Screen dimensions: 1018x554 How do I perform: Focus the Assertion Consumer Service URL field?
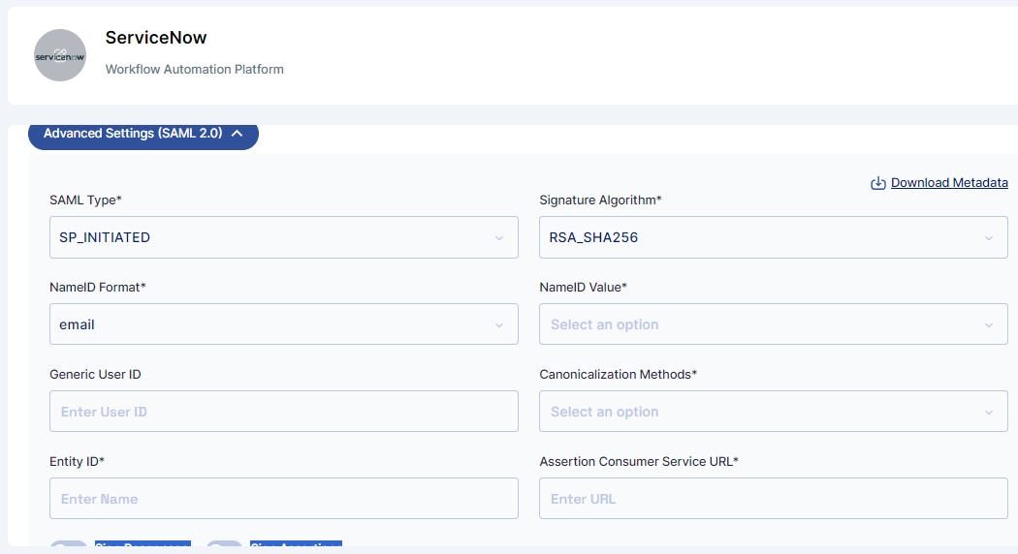pos(774,498)
